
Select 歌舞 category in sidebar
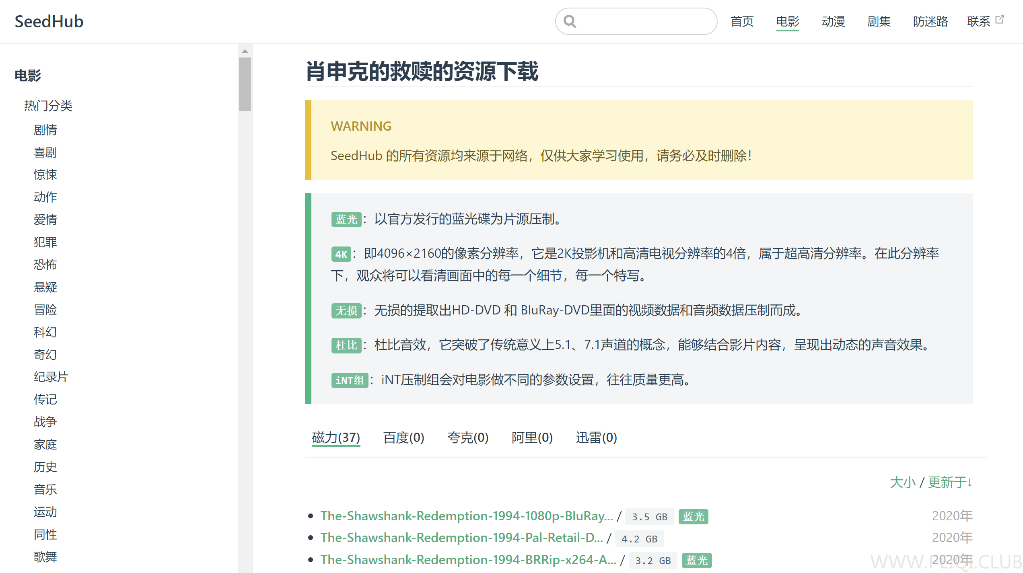point(45,557)
